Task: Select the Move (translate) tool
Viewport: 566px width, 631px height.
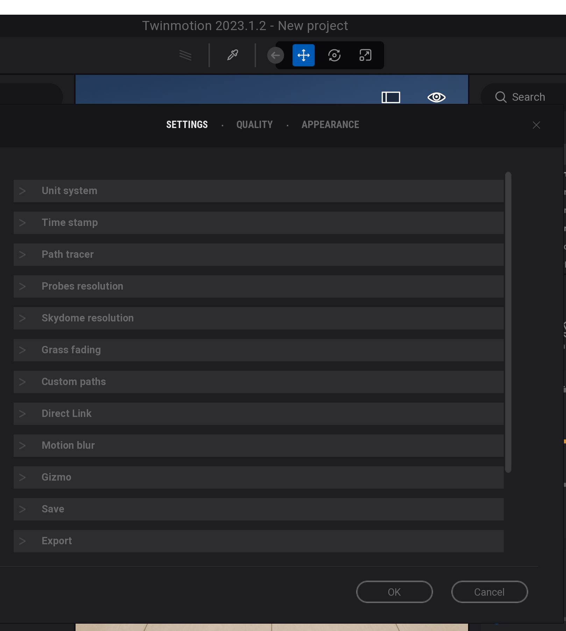Action: click(x=303, y=55)
